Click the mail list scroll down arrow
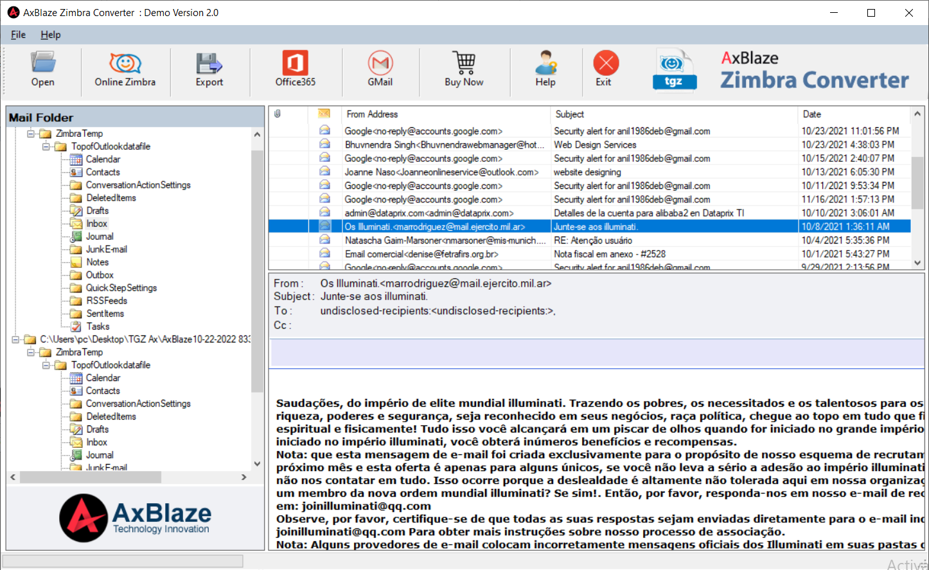 [x=917, y=263]
